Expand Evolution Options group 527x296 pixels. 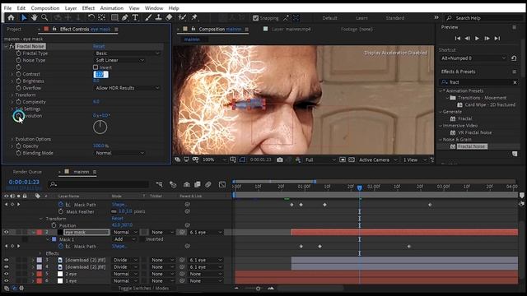[12, 139]
